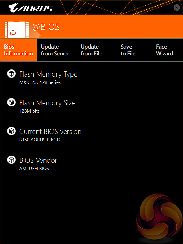The height and width of the screenshot is (244, 183).
Task: Click the BIOS Vendor cube icon
Action: pos(11,160)
